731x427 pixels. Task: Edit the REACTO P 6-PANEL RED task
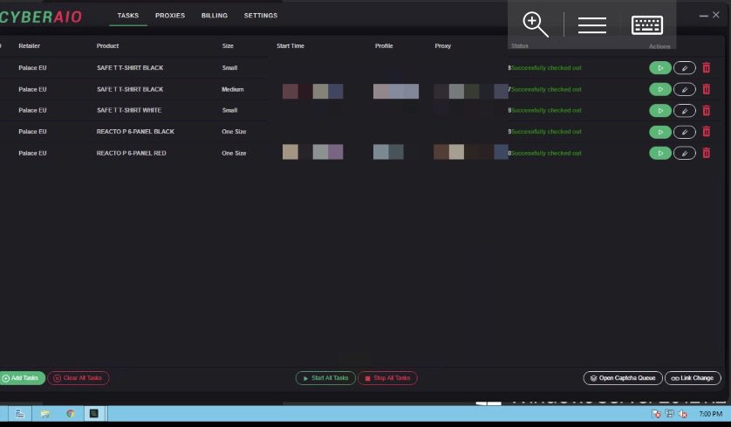[x=685, y=153]
